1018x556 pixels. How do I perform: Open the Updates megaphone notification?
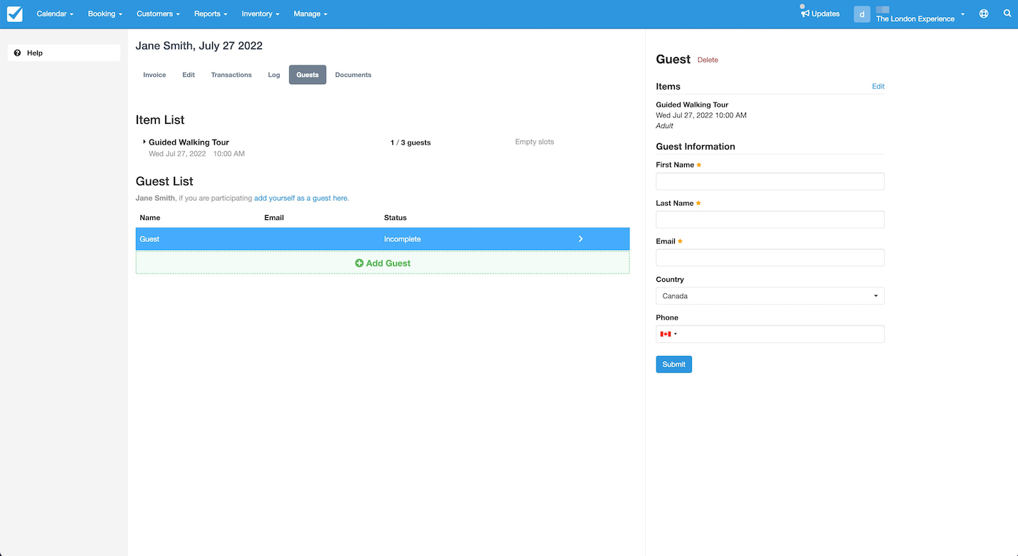tap(820, 14)
